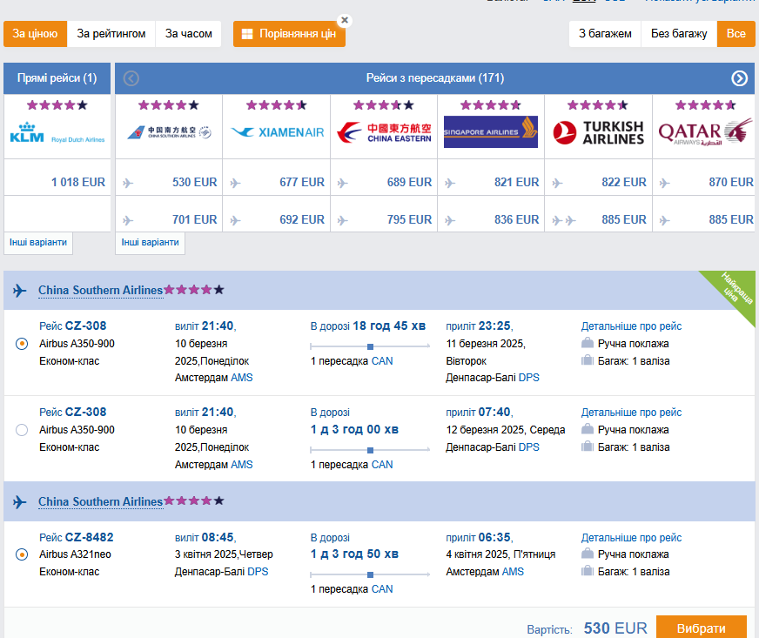Choose the 701 EUR China Southern price
The image size is (759, 638).
(x=195, y=219)
